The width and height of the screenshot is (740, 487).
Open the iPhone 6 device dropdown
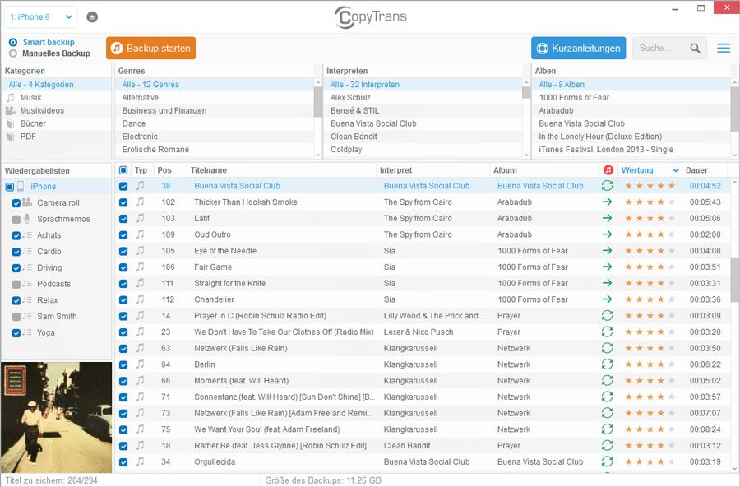click(42, 16)
